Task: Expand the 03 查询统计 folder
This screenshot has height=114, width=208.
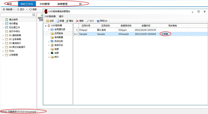Action: (3, 43)
